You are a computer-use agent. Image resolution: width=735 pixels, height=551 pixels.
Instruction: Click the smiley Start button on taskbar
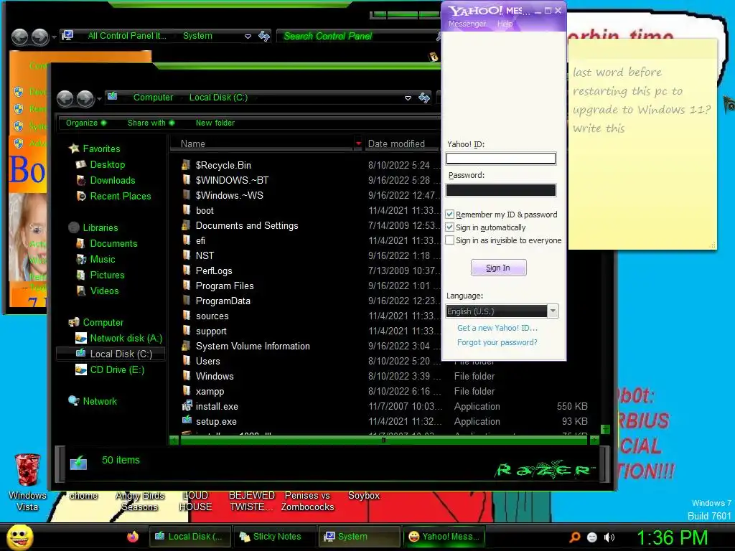[19, 537]
